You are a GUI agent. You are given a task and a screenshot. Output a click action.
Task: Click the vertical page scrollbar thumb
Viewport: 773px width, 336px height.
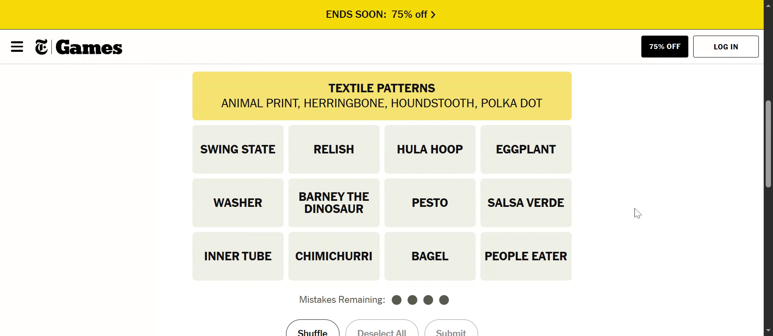768,144
